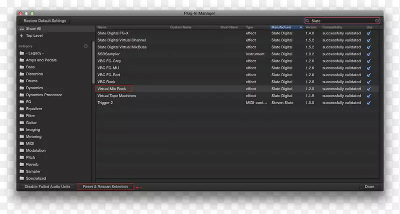
Task: Toggle Use checkbox for Virtual Tape Machines
Action: tap(368, 96)
